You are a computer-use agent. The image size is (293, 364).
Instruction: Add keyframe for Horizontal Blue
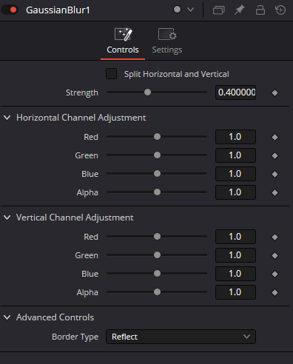pyautogui.click(x=275, y=174)
